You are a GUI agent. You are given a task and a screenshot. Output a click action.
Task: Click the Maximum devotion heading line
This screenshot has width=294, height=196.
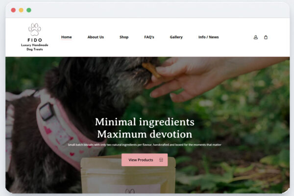[145, 134]
